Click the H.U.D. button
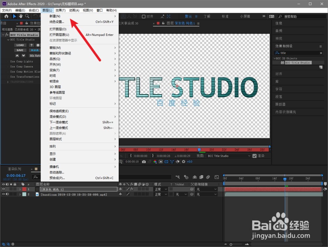This screenshot has width=328, height=247. (35, 50)
